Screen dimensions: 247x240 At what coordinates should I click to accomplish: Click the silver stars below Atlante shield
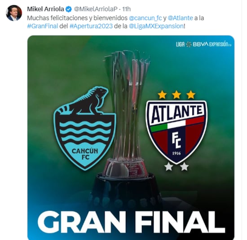point(176,167)
